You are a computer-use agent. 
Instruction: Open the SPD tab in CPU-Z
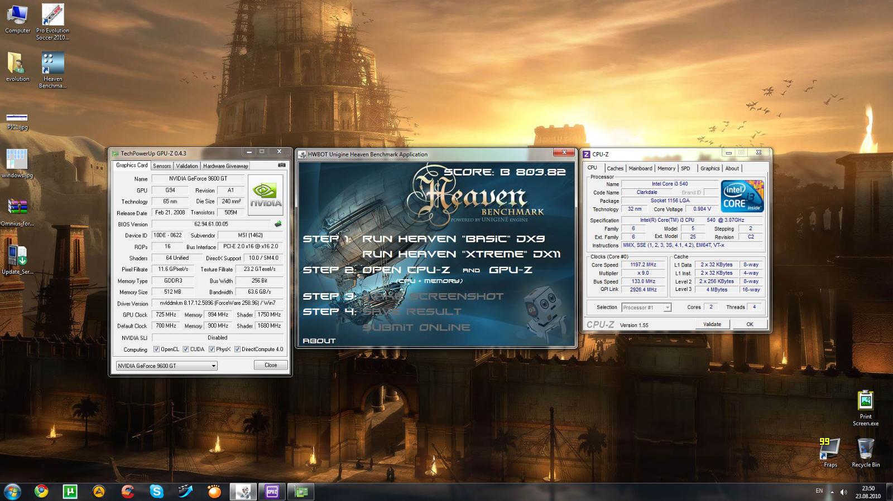coord(685,168)
